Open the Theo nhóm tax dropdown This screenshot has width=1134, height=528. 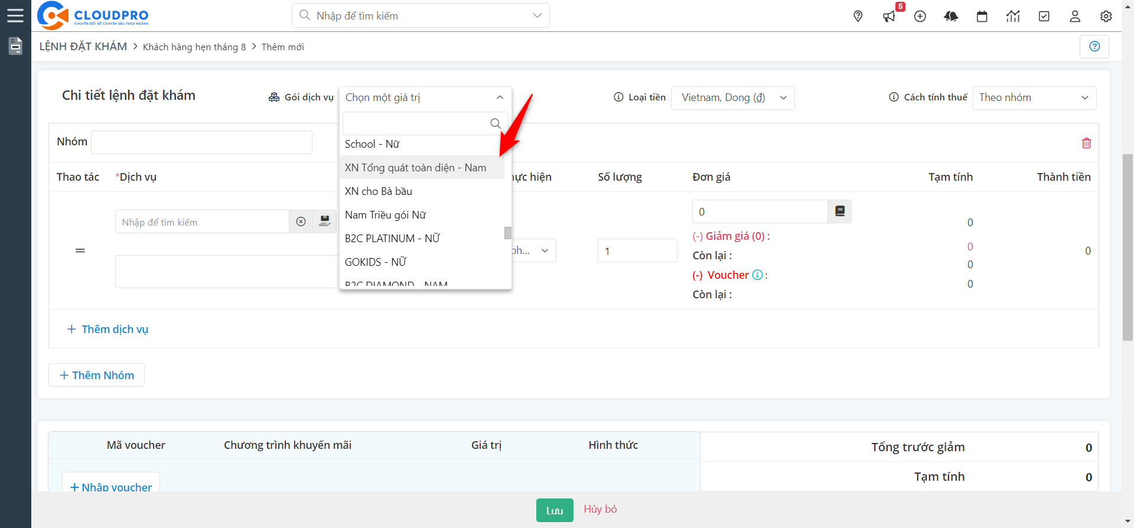click(1034, 98)
